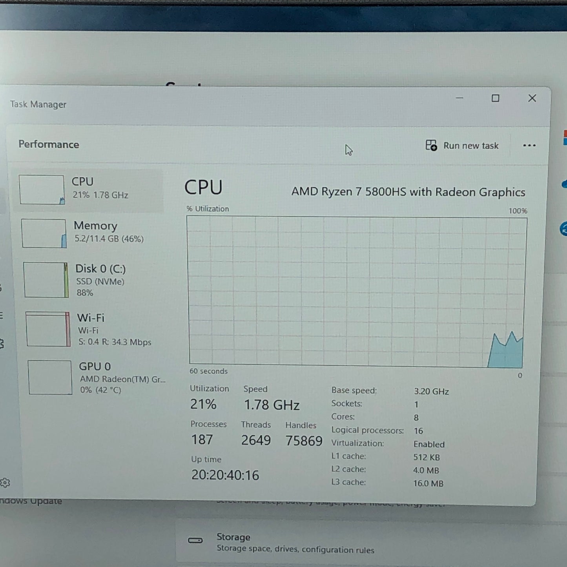Click the Wi-Fi mini graph thumbnail
The height and width of the screenshot is (567, 567).
tap(49, 329)
